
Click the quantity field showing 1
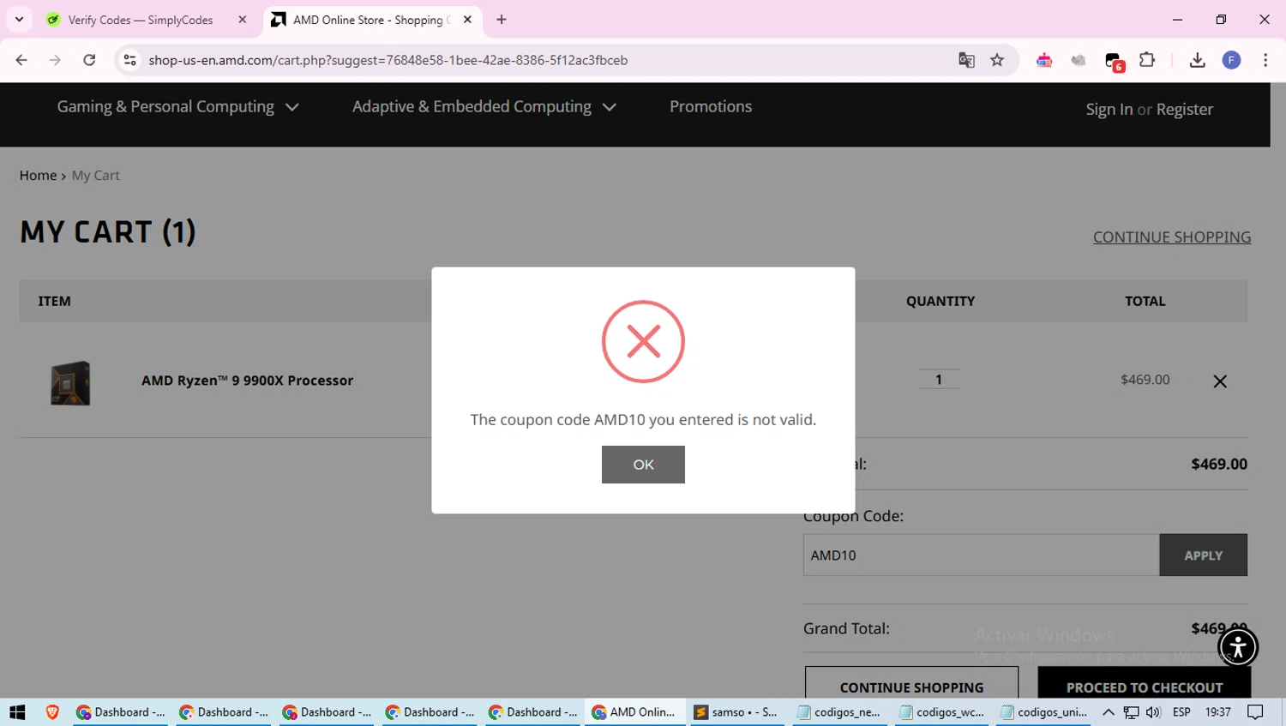click(x=939, y=379)
